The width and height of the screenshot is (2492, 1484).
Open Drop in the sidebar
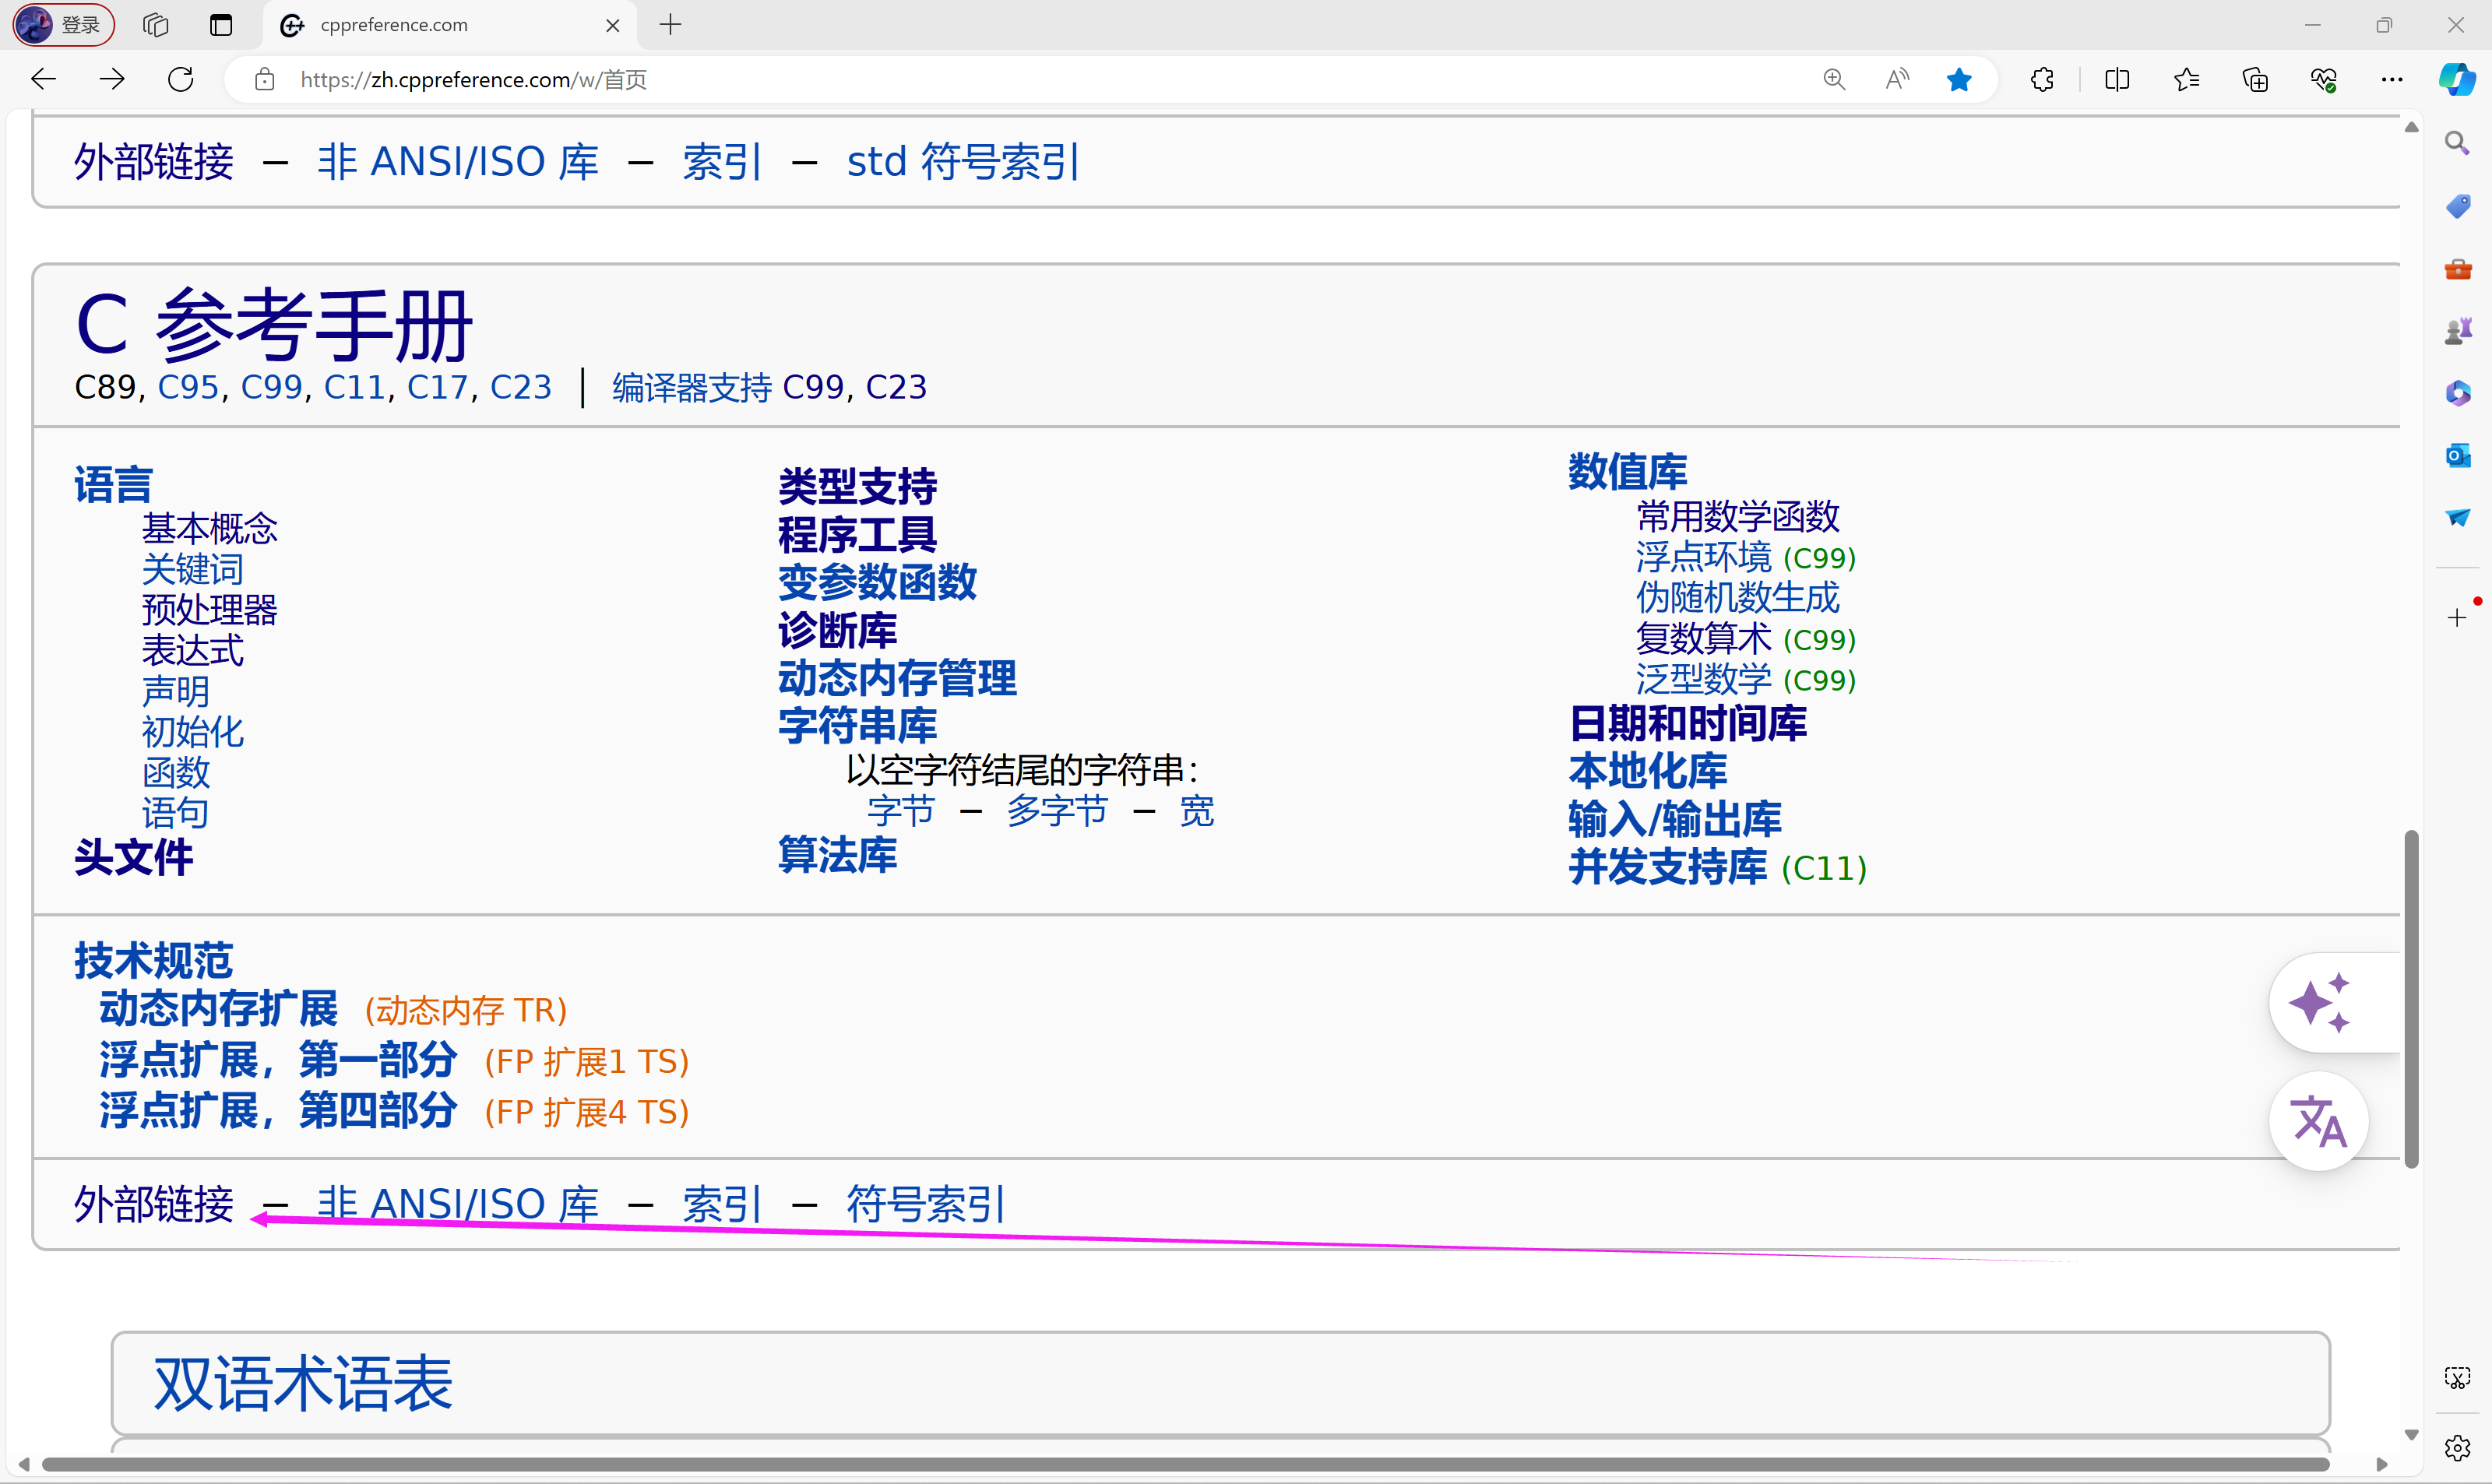tap(2458, 517)
